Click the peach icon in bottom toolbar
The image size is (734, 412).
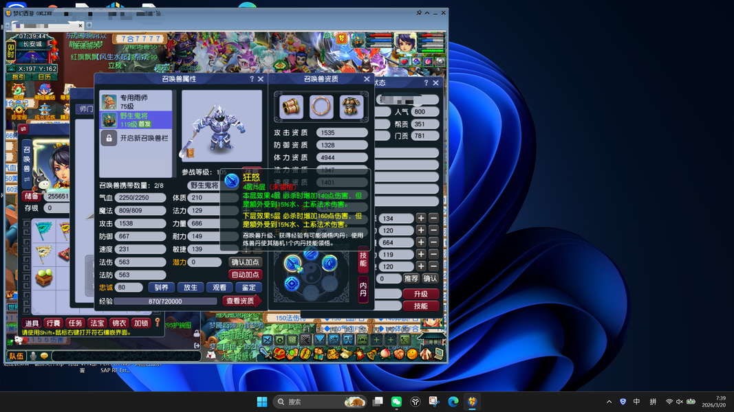pyautogui.click(x=385, y=354)
